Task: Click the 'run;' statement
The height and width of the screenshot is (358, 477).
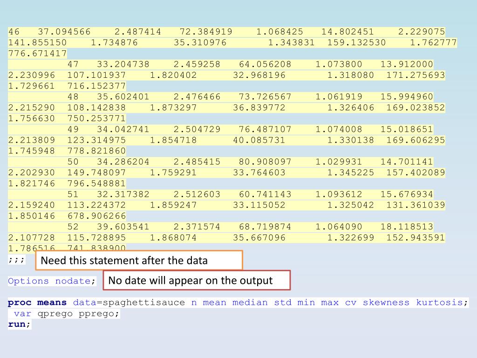Action: pos(20,324)
